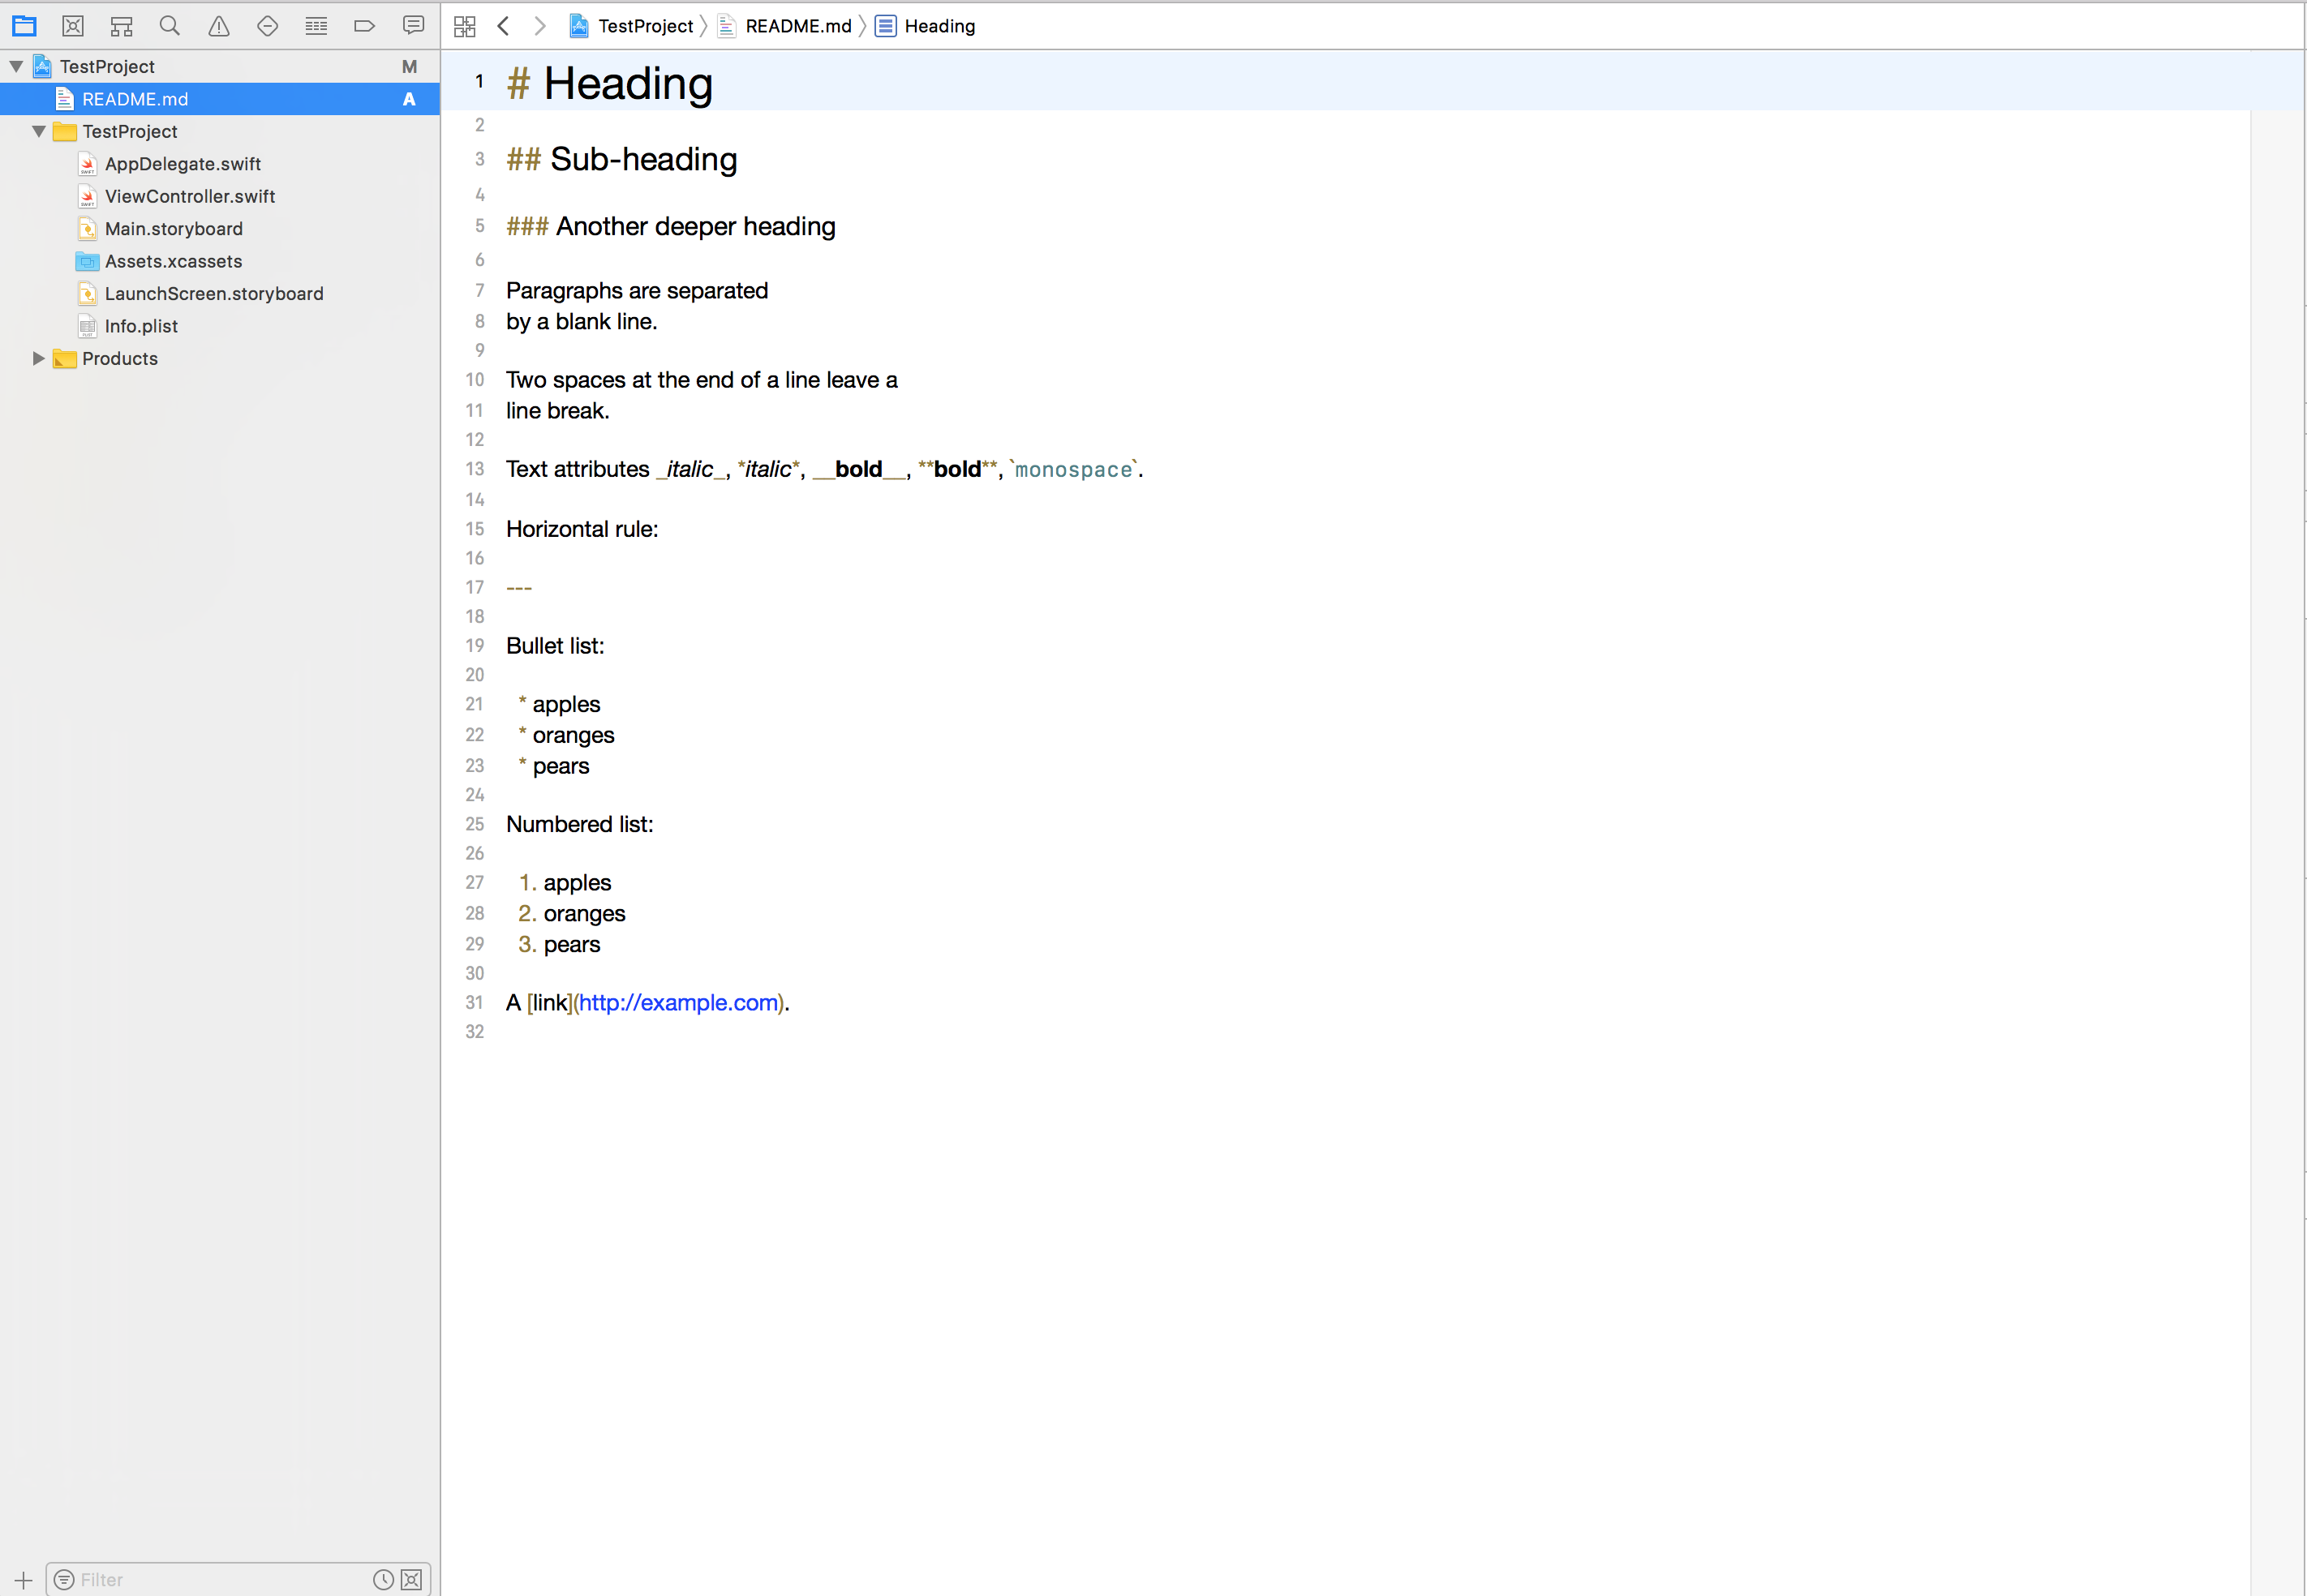Open the Issue navigator

pyautogui.click(x=218, y=26)
